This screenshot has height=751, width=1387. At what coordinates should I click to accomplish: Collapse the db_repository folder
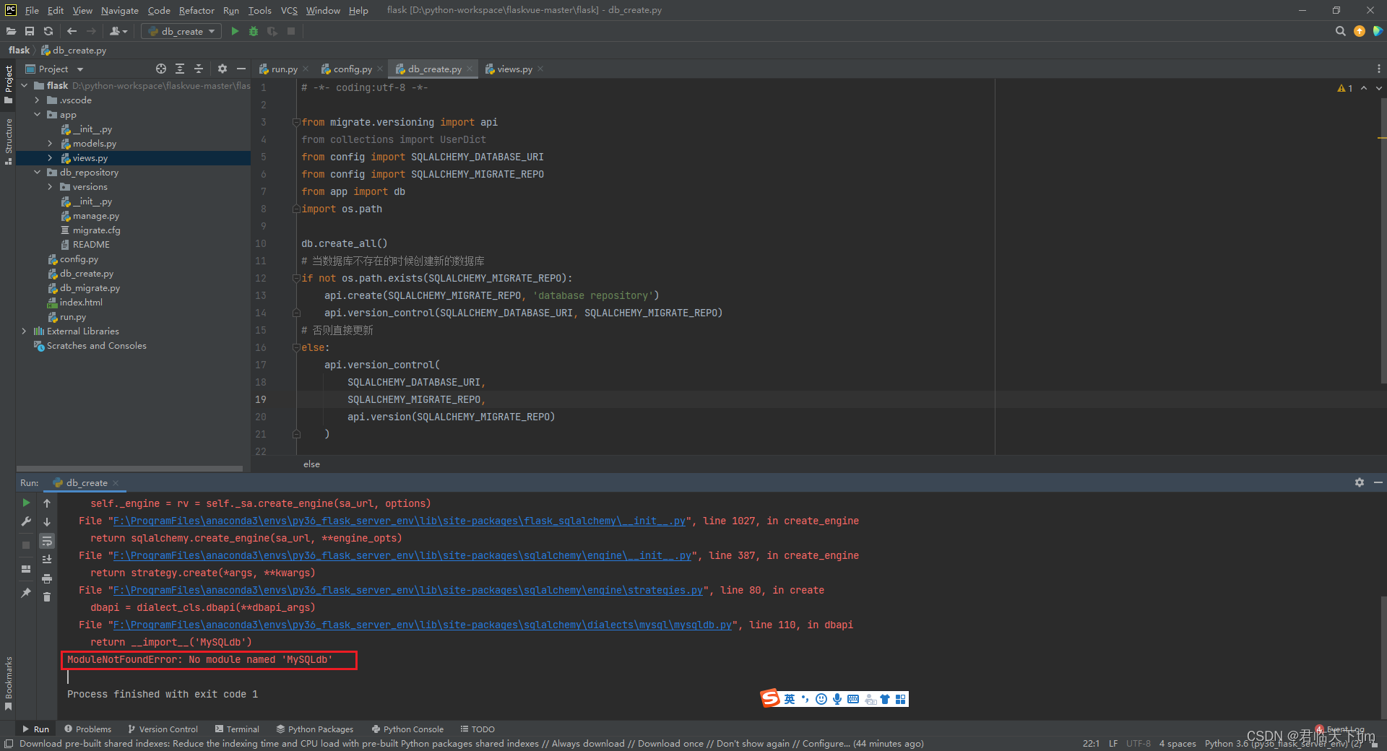pyautogui.click(x=38, y=172)
